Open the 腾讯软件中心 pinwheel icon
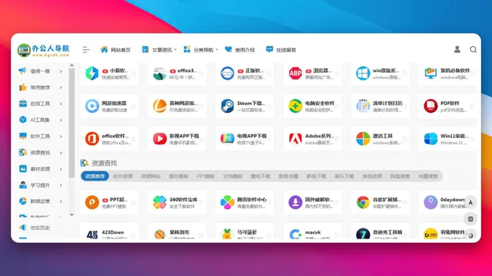492x276 pixels. coord(227,202)
